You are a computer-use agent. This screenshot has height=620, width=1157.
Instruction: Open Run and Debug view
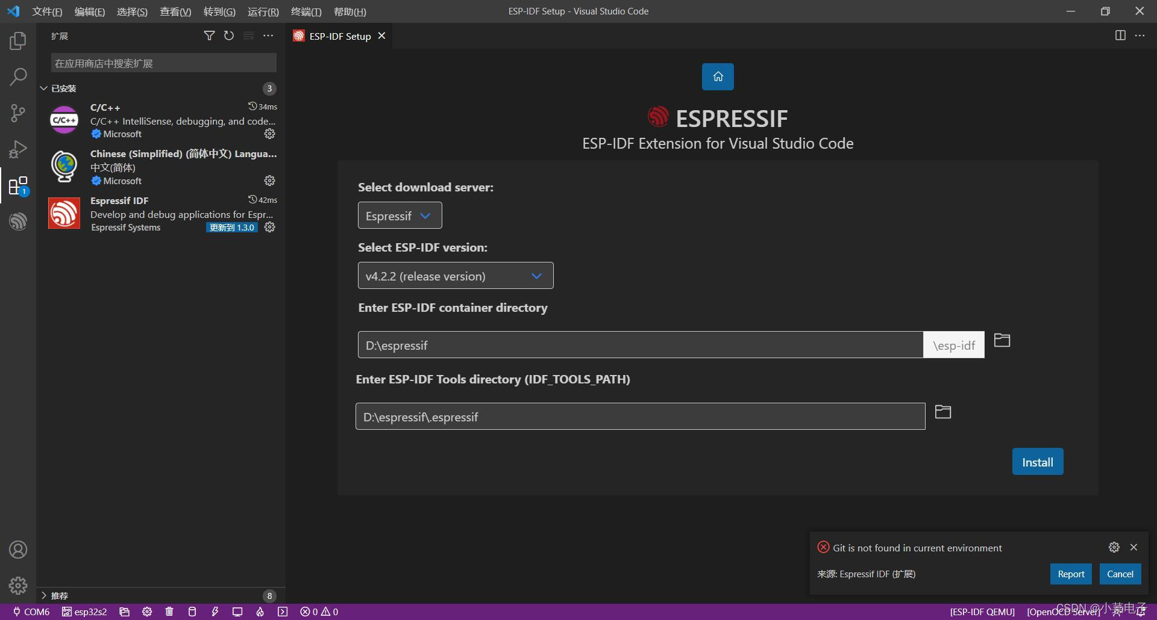pyautogui.click(x=18, y=149)
